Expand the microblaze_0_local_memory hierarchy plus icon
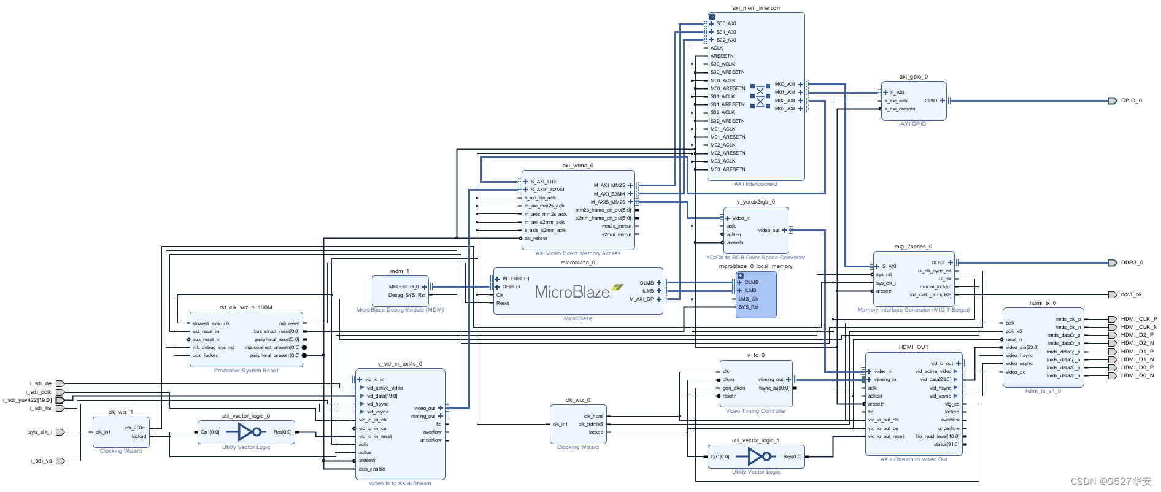Image resolution: width=1161 pixels, height=492 pixels. [x=740, y=276]
